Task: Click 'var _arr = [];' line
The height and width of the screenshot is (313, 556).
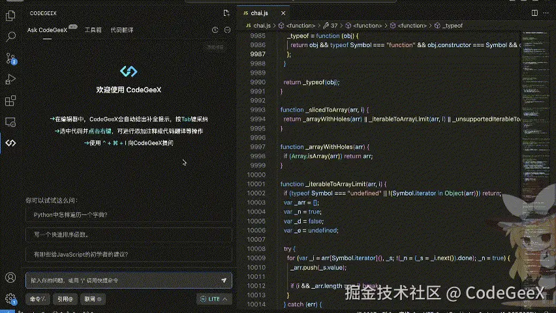Action: [x=301, y=202]
